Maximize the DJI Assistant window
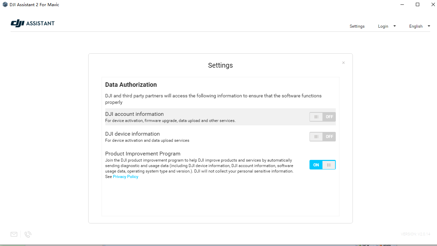 tap(418, 5)
